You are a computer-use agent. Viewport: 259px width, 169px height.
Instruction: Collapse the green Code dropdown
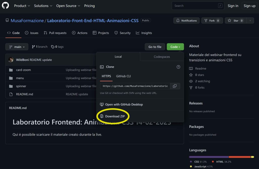tap(175, 47)
